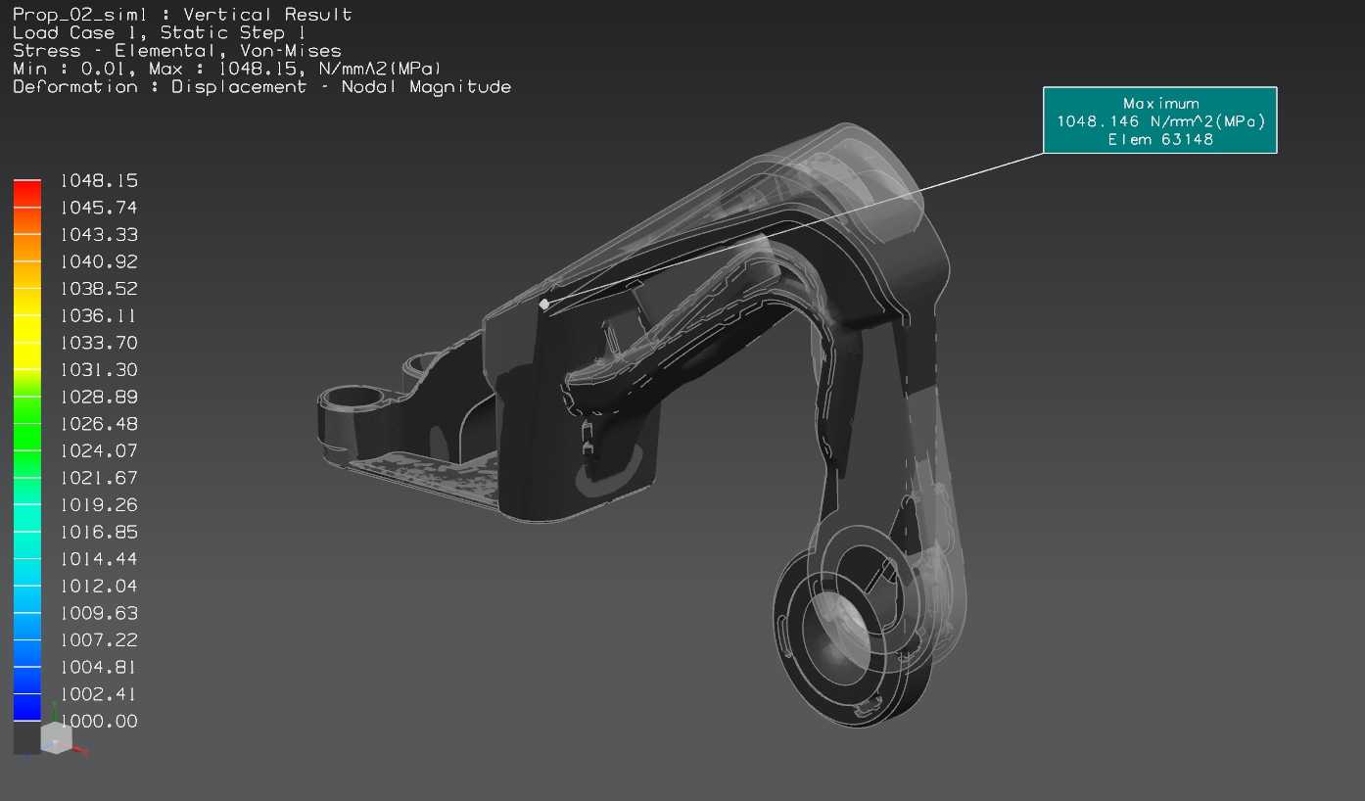The image size is (1365, 801).
Task: Click the legend value 1019.26
Action: click(99, 505)
